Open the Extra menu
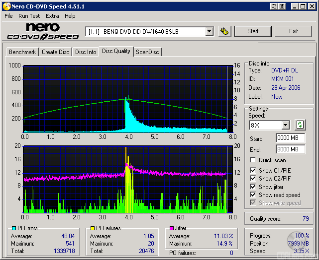This screenshot has height=260, width=319. coord(52,16)
